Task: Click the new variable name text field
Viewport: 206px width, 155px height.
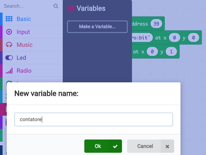Action: click(93, 119)
